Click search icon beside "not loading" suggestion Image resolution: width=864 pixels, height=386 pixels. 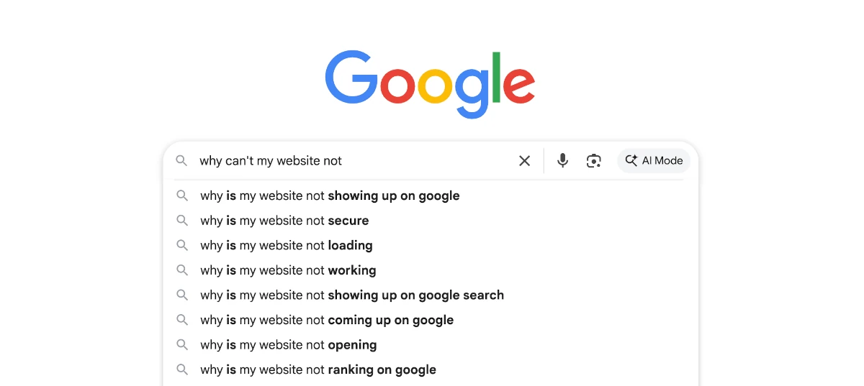pos(183,245)
